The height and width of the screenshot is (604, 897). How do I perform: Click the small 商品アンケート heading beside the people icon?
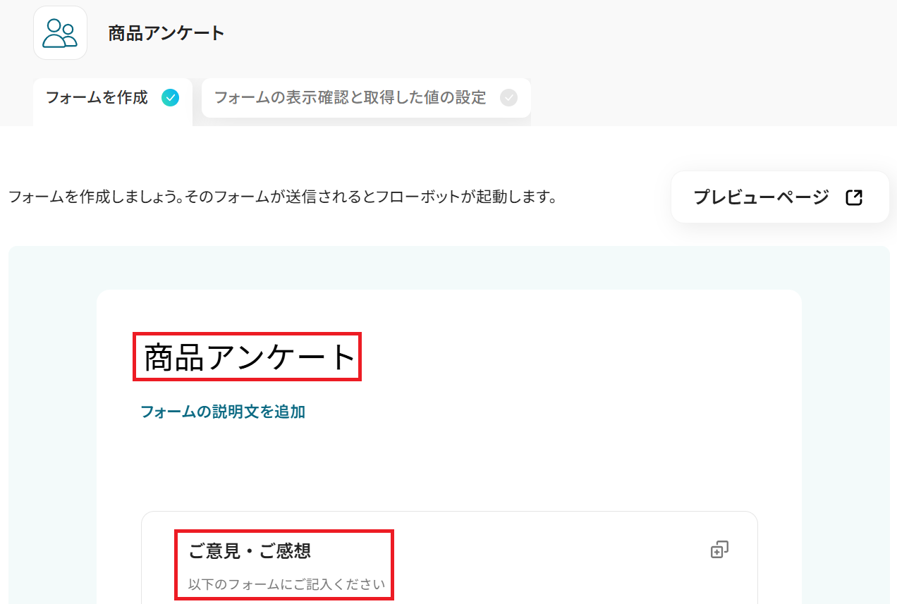click(x=166, y=33)
